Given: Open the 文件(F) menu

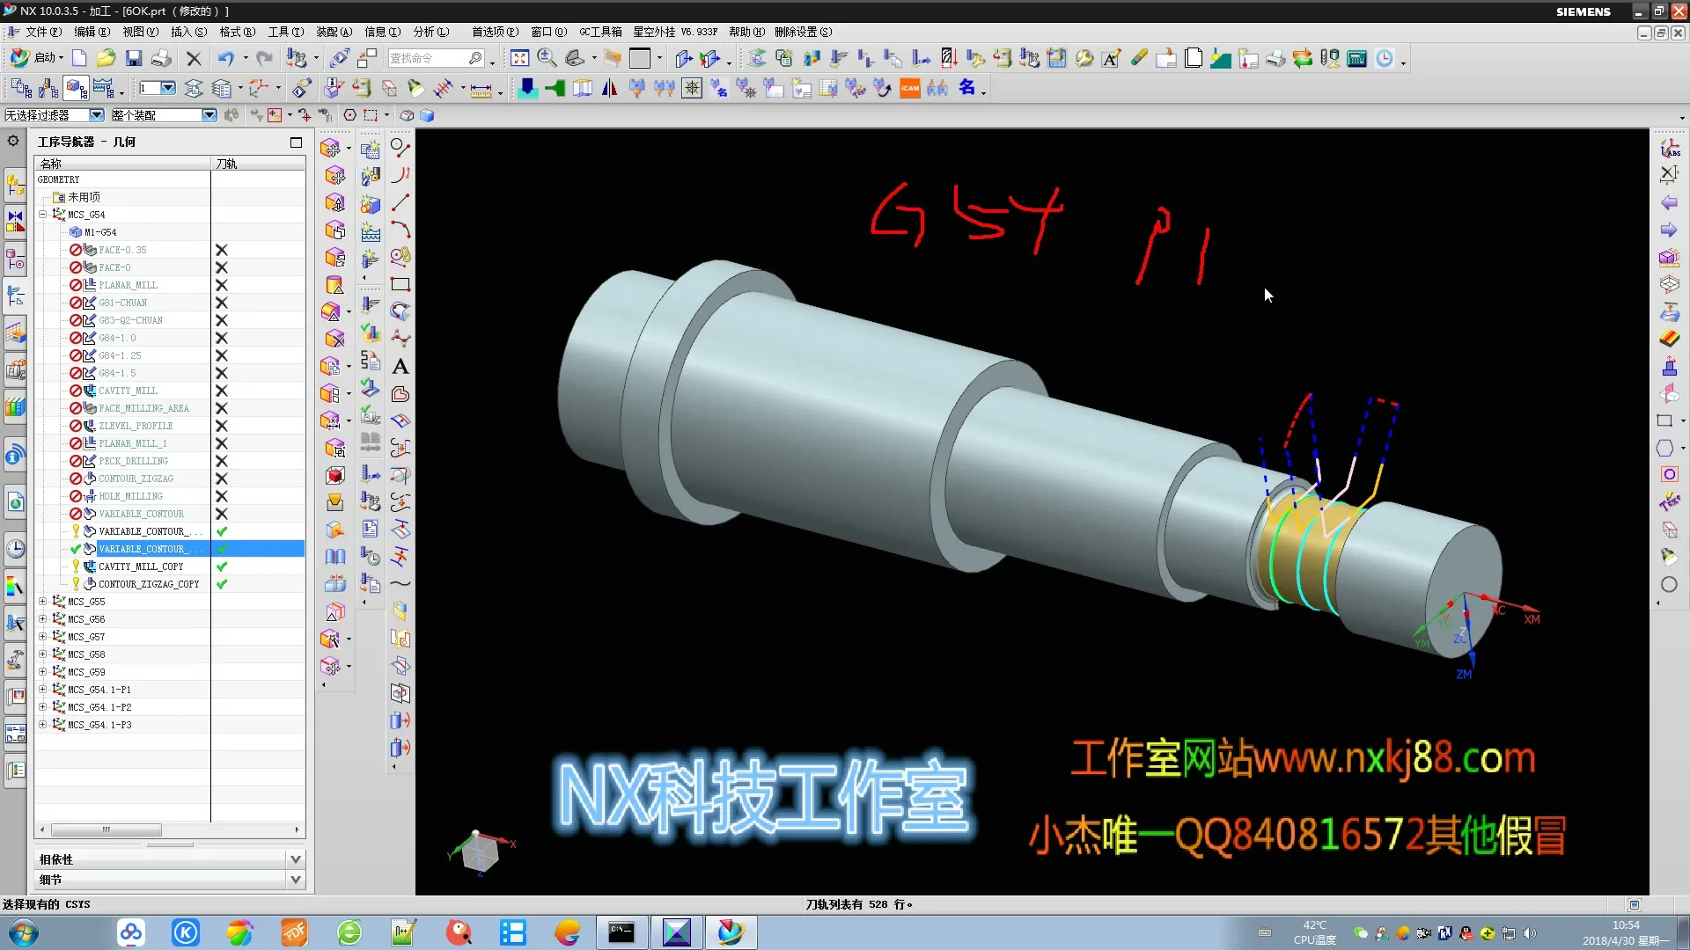Looking at the screenshot, I should 41,32.
